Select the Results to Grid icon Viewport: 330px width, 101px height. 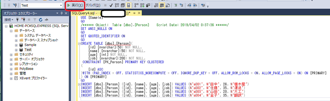pos(162,5)
